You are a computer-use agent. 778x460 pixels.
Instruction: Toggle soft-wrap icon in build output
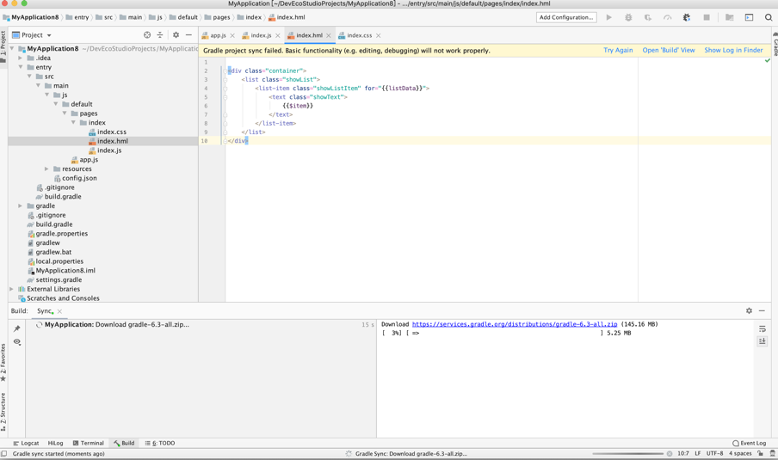(x=763, y=328)
